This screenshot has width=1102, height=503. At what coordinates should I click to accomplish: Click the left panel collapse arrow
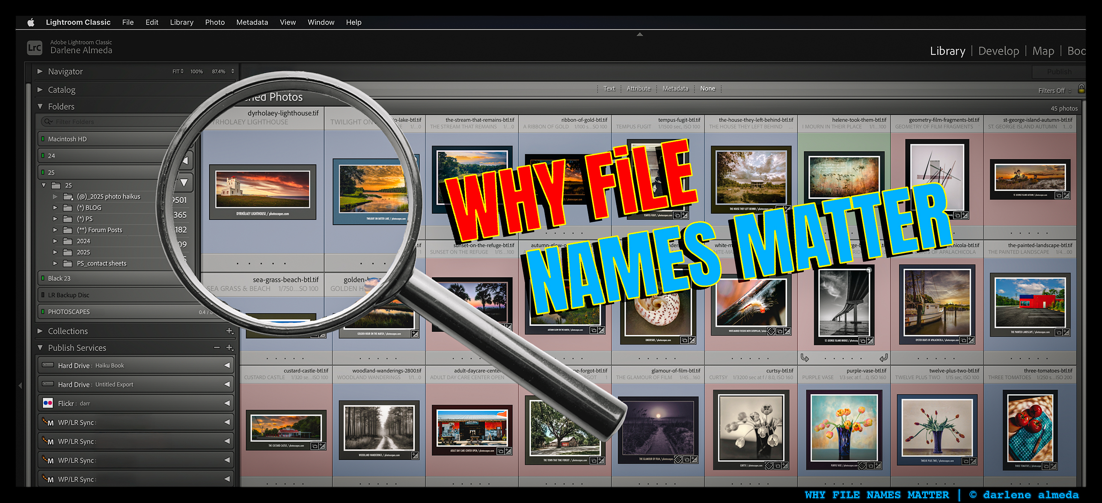(20, 385)
